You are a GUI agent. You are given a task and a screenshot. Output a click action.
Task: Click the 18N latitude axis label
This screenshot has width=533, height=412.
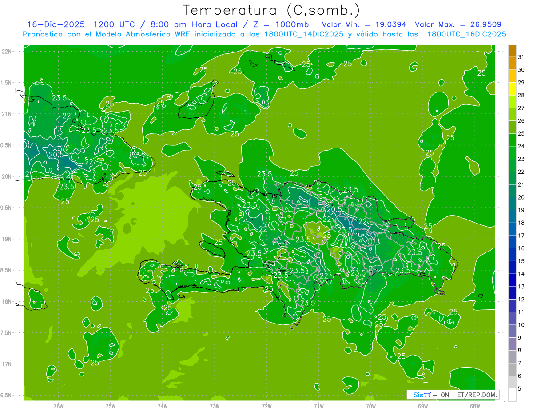[7, 301]
